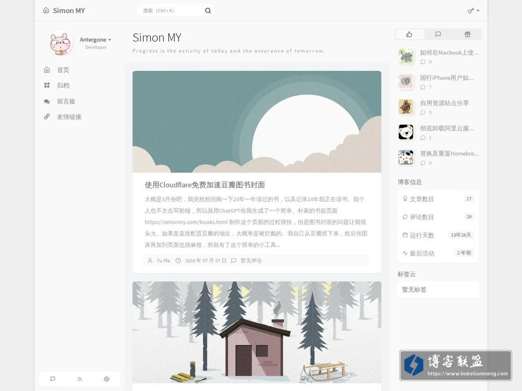Viewport: 522px width, 391px height.
Task: Click the cow thumbnail of Homebrew post
Action: click(x=406, y=157)
